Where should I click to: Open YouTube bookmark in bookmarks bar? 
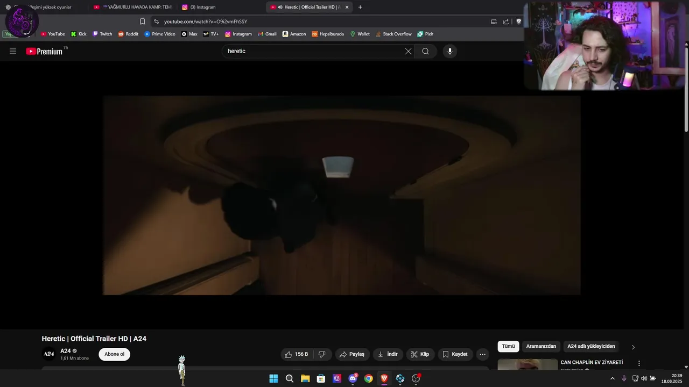pyautogui.click(x=53, y=34)
